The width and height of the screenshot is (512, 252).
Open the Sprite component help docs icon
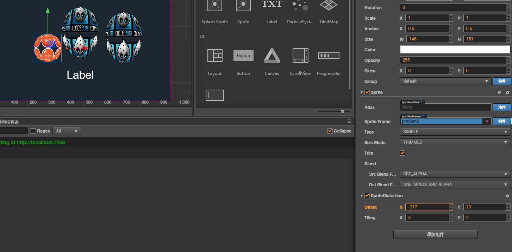(x=499, y=92)
